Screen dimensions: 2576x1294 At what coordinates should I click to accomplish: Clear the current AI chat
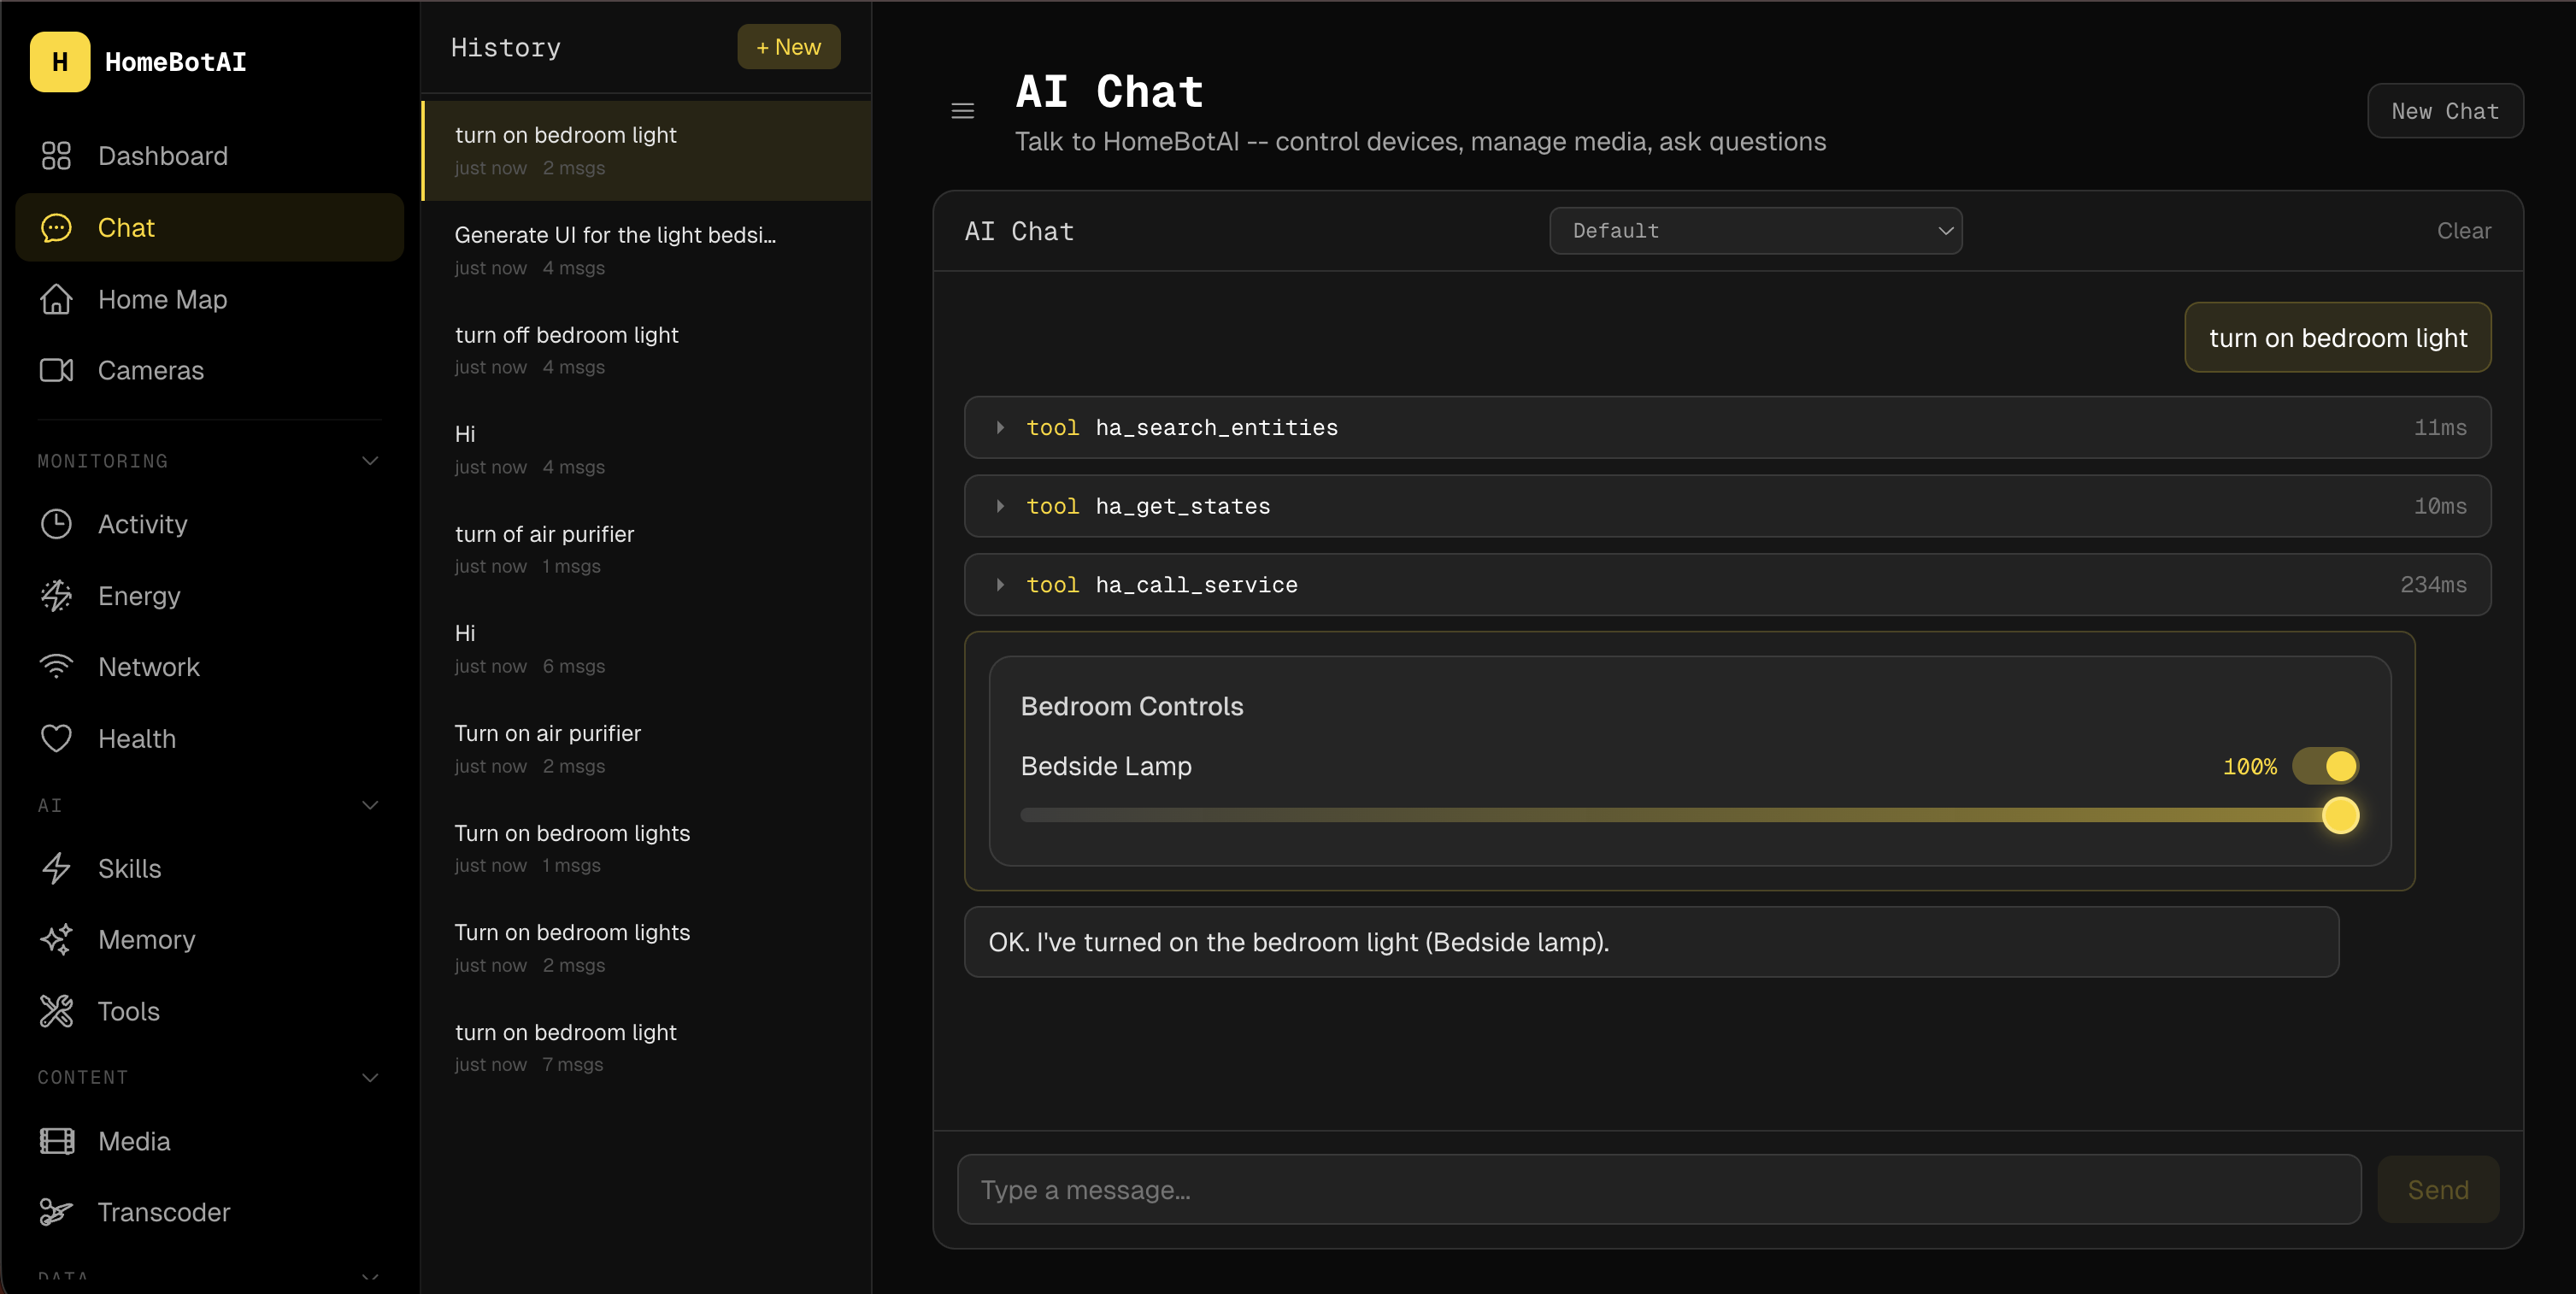click(2463, 231)
